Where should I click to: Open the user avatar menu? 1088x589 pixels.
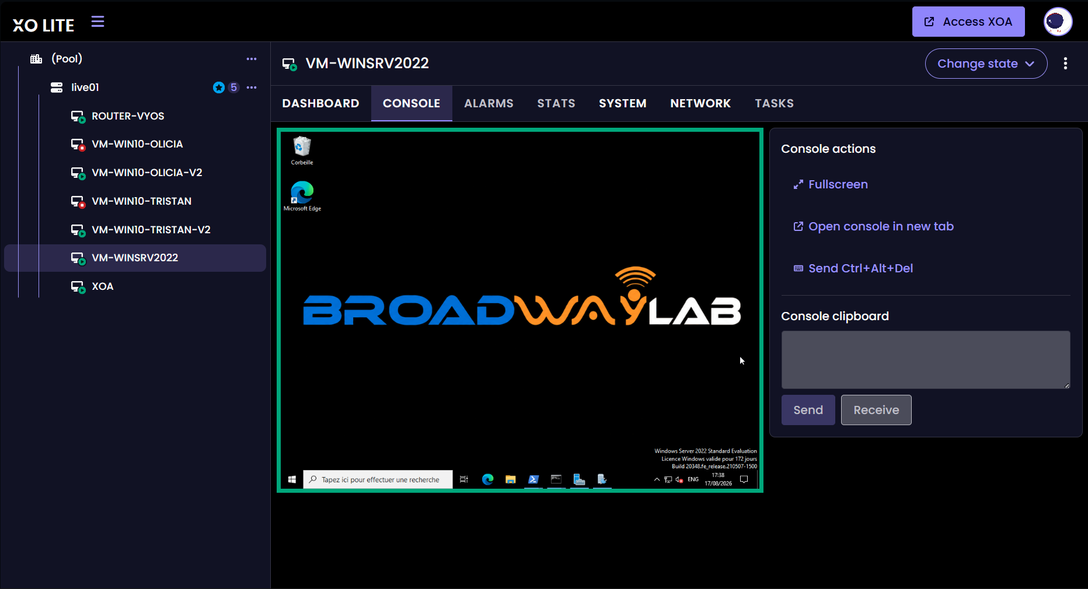tap(1057, 22)
